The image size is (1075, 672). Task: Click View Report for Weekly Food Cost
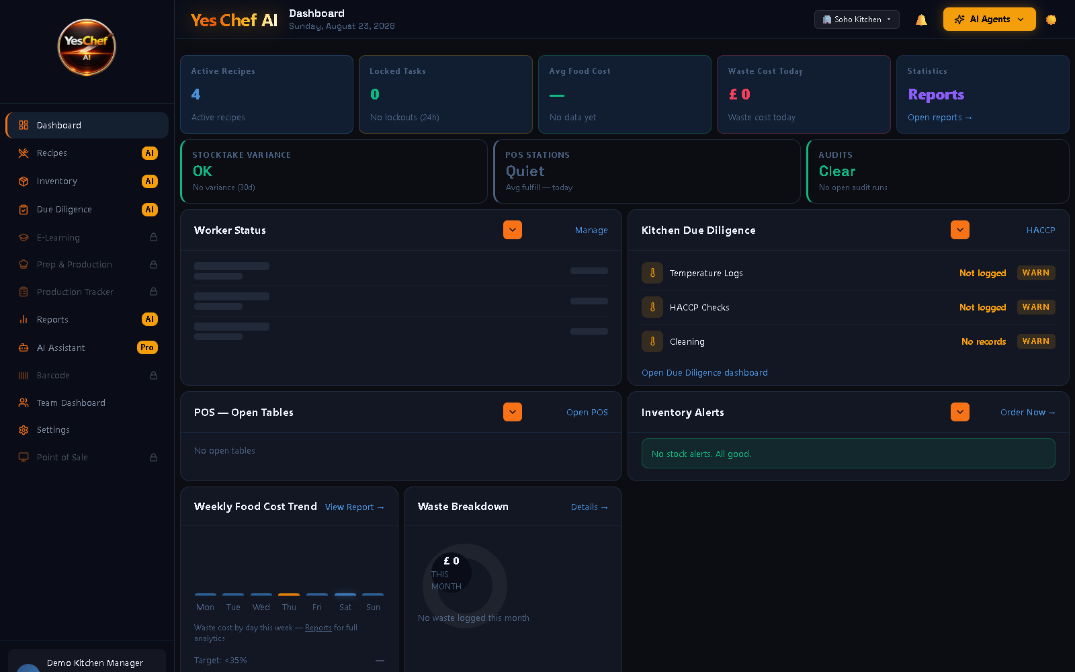coord(354,507)
